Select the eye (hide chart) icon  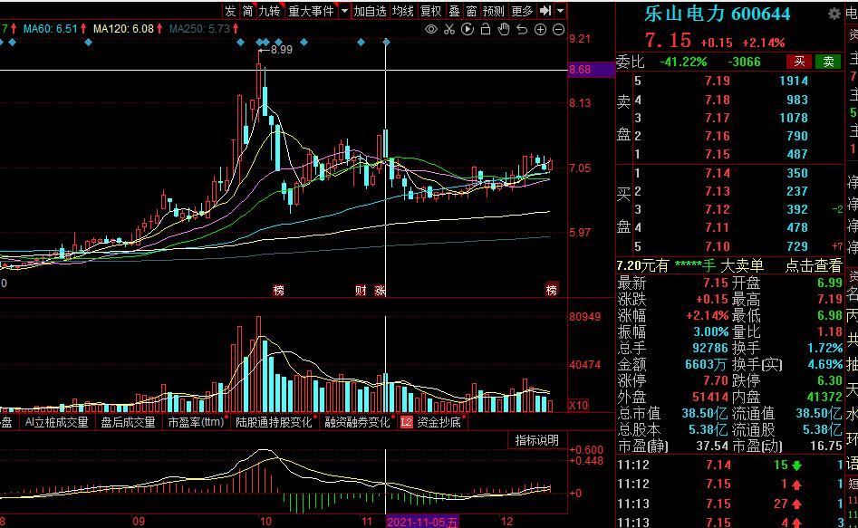tap(431, 29)
